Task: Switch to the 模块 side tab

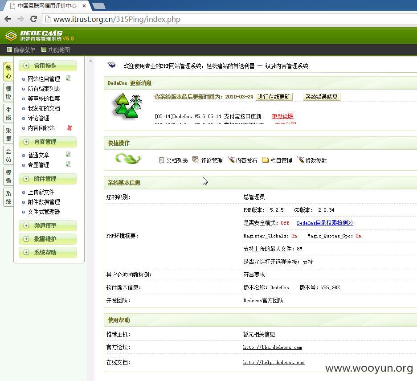Action: point(8,93)
